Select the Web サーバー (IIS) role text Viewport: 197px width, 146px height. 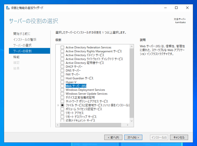point(76,86)
